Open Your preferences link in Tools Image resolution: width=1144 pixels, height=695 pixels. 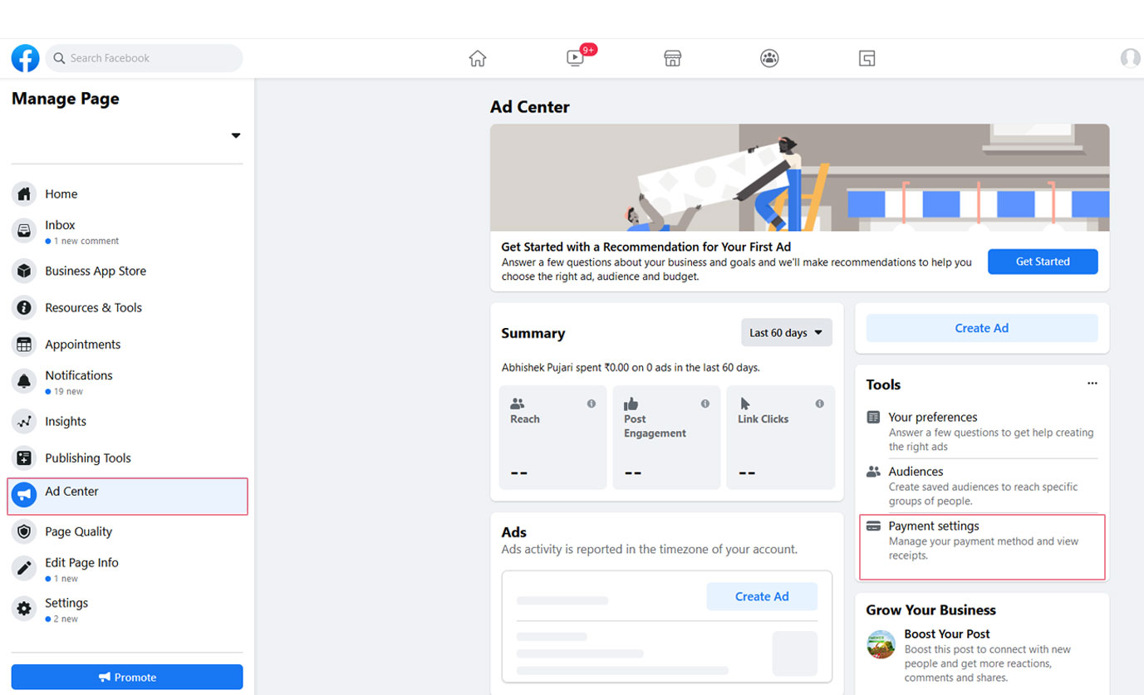[933, 417]
